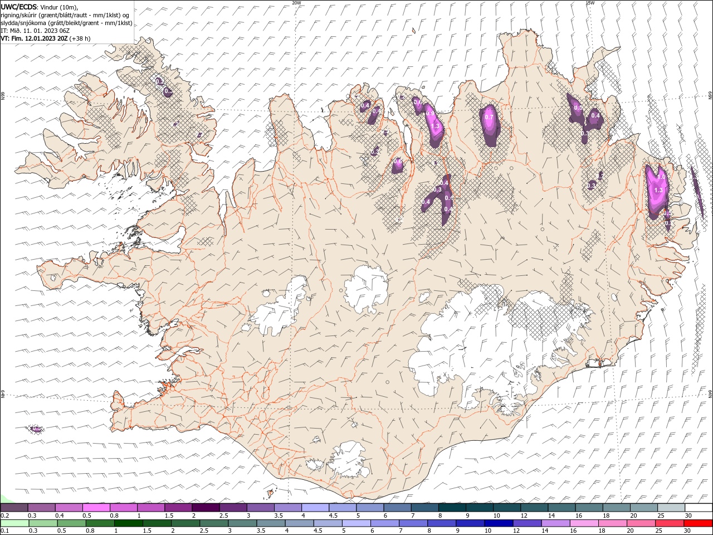Pick lower red swatch between 25 and 30
This screenshot has width=713, height=535.
coord(669,524)
